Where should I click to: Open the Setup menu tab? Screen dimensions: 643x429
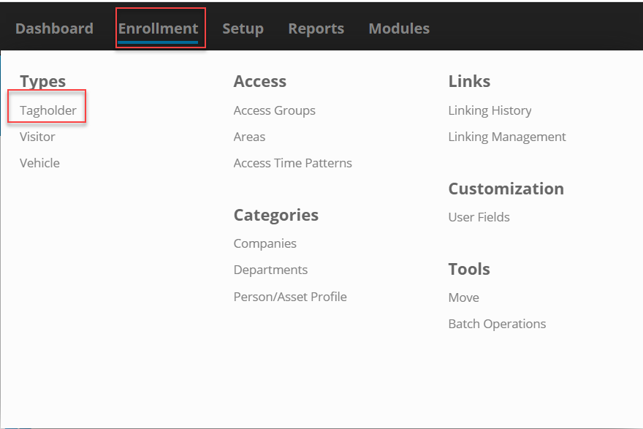point(243,29)
